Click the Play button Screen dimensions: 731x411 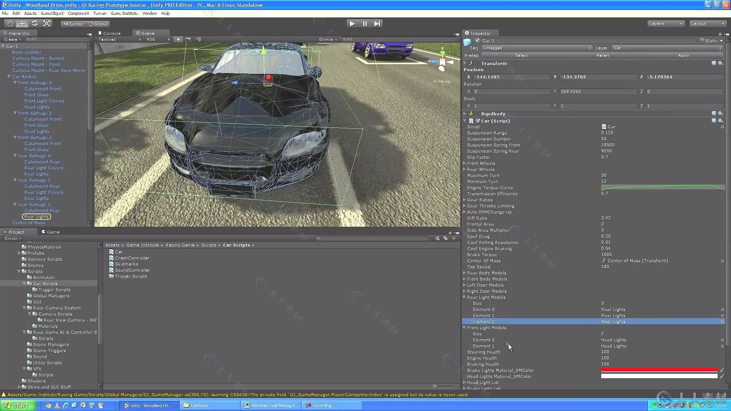352,24
